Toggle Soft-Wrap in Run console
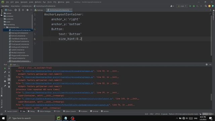215x121 pixels. [x=9, y=76]
